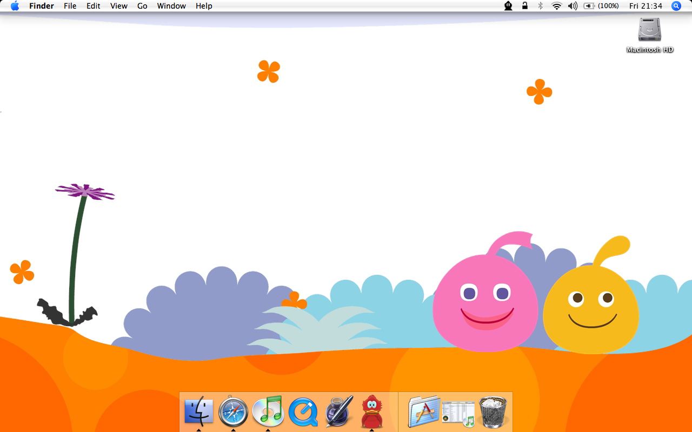
Task: Select the Macintosh HD drive icon
Action: coord(649,29)
